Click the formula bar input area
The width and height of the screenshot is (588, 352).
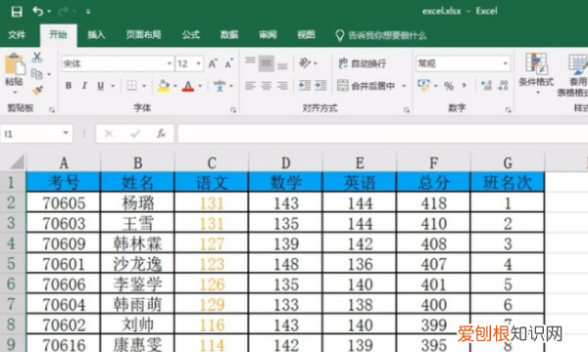(382, 134)
